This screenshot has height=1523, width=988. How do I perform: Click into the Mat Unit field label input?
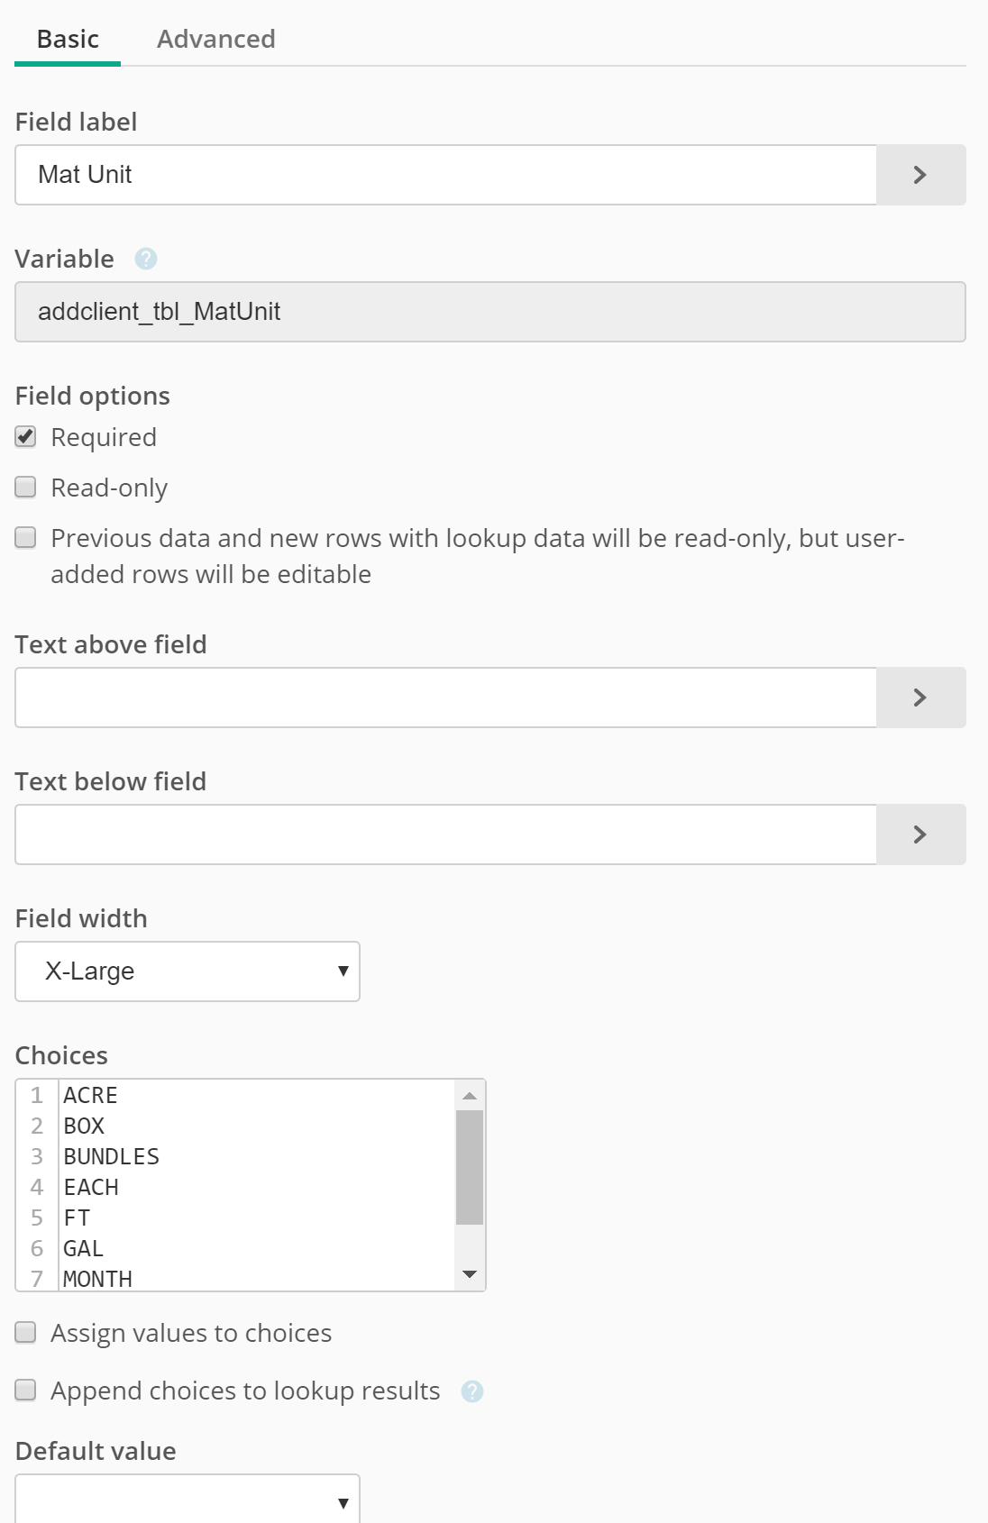445,175
